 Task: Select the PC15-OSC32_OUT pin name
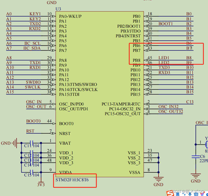pos(123,114)
